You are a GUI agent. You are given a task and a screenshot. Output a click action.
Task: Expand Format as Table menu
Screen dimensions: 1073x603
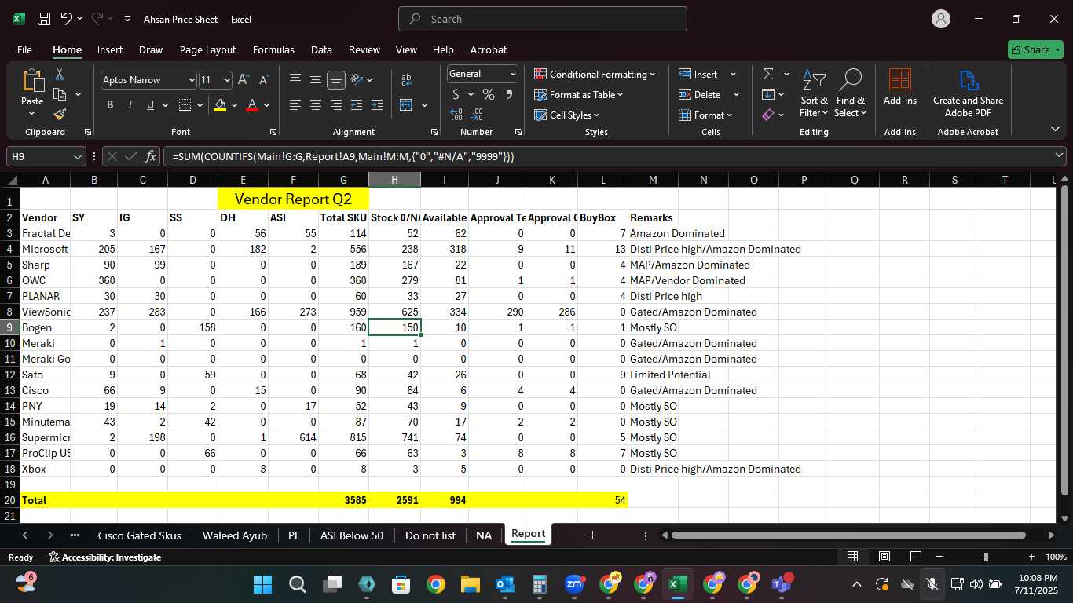(578, 94)
